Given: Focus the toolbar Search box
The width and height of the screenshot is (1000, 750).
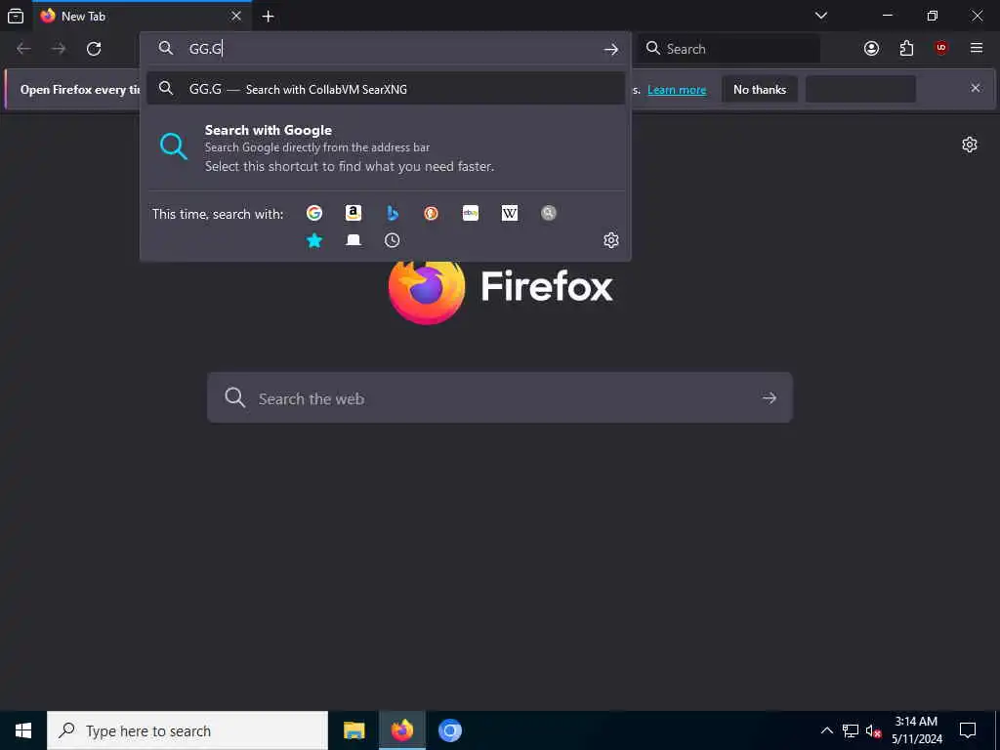Looking at the screenshot, I should click(729, 49).
